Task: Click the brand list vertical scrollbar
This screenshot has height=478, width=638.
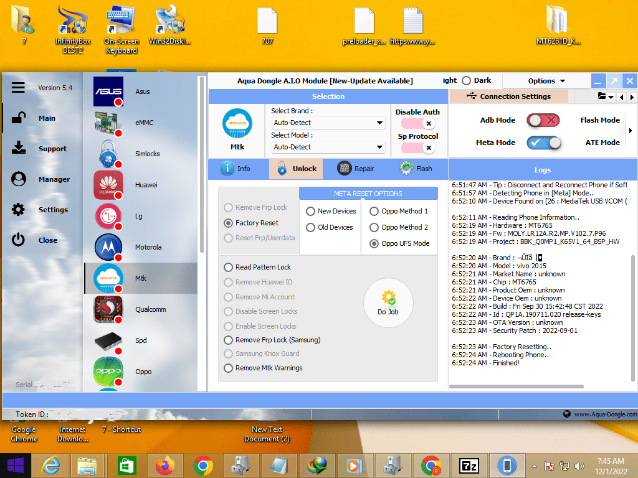Action: [201, 164]
